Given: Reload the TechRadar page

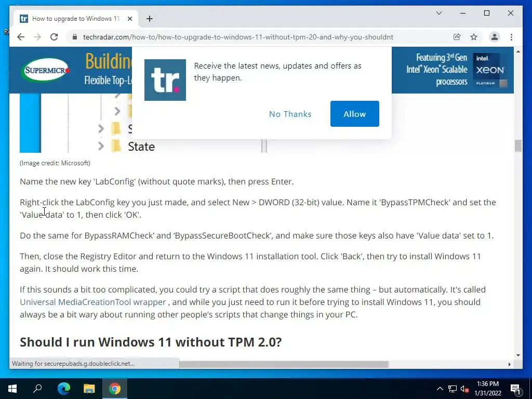Looking at the screenshot, I should coord(54,37).
